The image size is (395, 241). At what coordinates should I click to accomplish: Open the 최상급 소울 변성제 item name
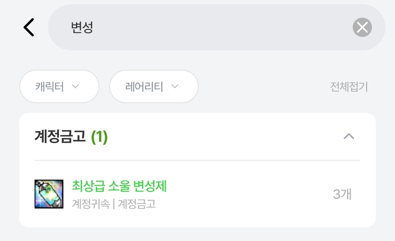[119, 186]
